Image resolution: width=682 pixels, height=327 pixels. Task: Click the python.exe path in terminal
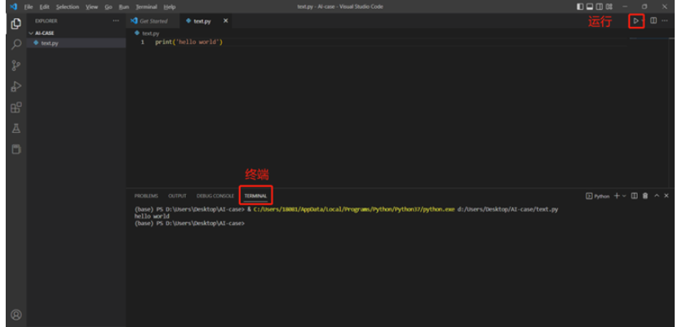pos(353,210)
